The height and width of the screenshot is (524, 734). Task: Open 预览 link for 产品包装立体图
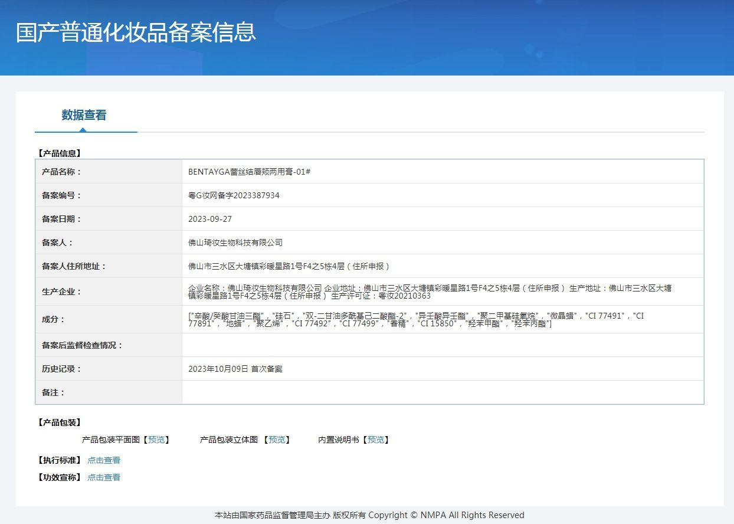click(277, 440)
